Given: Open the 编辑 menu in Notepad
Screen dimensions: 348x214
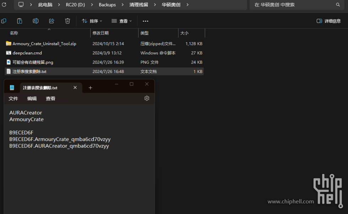Looking at the screenshot, I should point(32,98).
